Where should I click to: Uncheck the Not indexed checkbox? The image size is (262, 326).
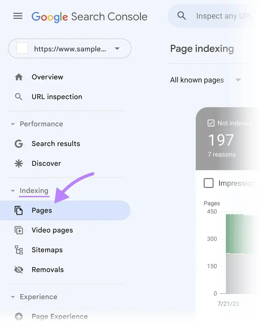(x=211, y=123)
